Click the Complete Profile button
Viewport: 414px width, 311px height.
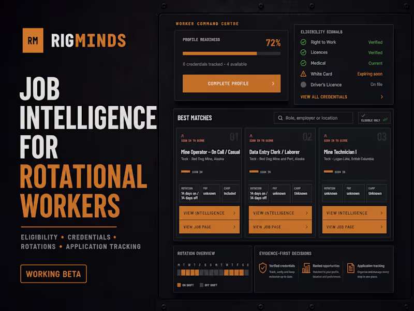pos(231,83)
